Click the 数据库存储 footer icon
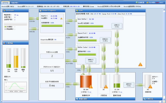Screen dimensions: 166x103 [77, 99]
